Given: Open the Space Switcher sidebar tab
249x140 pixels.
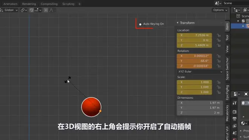Looking at the screenshot, I should coord(227,69).
